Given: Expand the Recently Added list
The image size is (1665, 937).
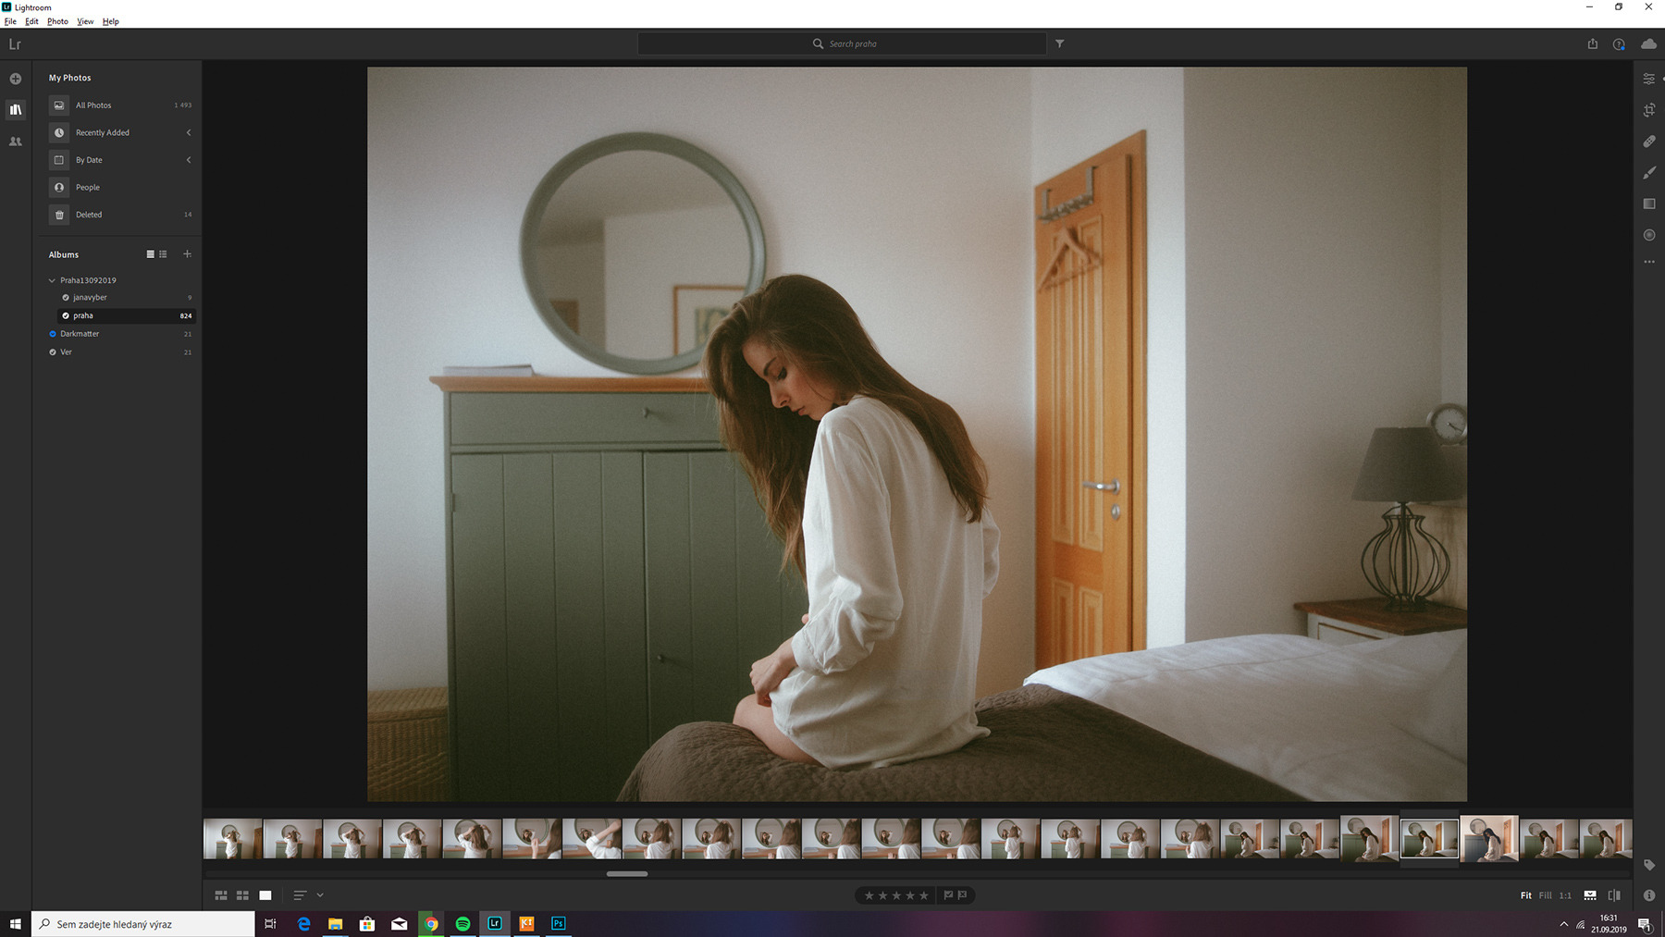Looking at the screenshot, I should 189,132.
